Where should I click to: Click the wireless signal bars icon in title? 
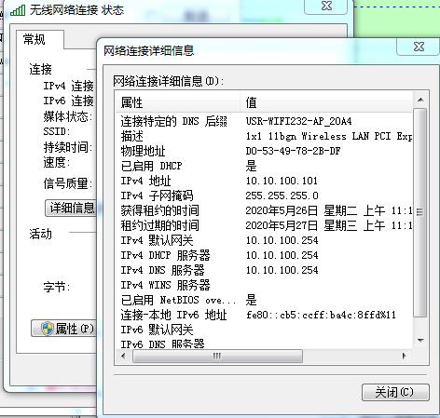[x=18, y=10]
